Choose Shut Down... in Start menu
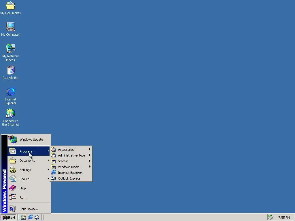 coord(29,209)
